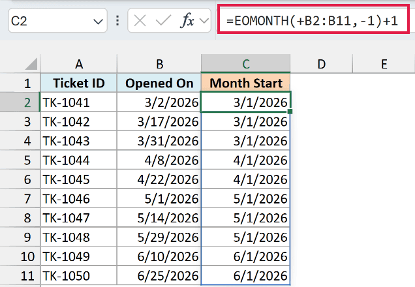
Task: Select cell containing TK-1044
Action: 78,160
